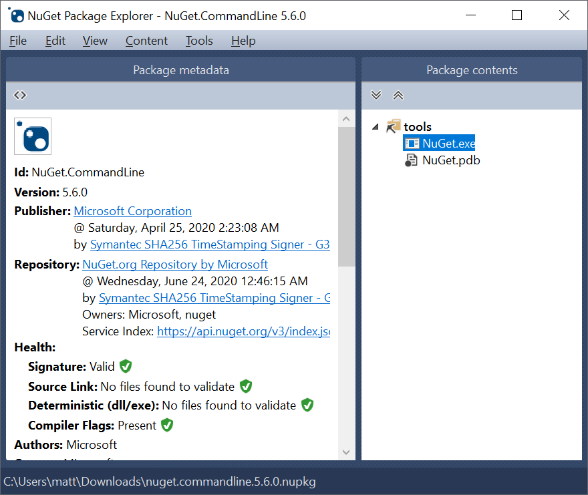The height and width of the screenshot is (495, 588).
Task: Click the Deterministic green shield icon
Action: [307, 405]
